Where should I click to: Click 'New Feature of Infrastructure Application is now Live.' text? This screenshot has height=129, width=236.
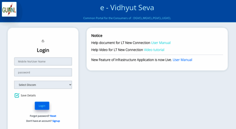(132, 60)
